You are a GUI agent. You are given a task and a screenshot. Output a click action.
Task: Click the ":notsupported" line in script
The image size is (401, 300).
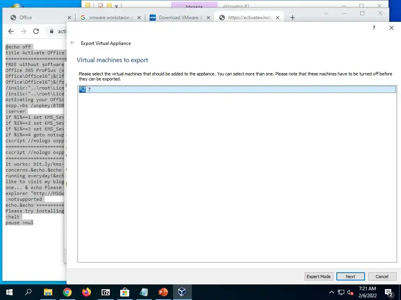pyautogui.click(x=23, y=199)
